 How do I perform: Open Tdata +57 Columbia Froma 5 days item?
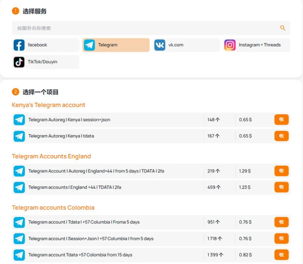coord(84,222)
